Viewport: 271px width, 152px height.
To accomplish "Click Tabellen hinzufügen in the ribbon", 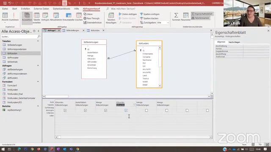I will (111, 18).
